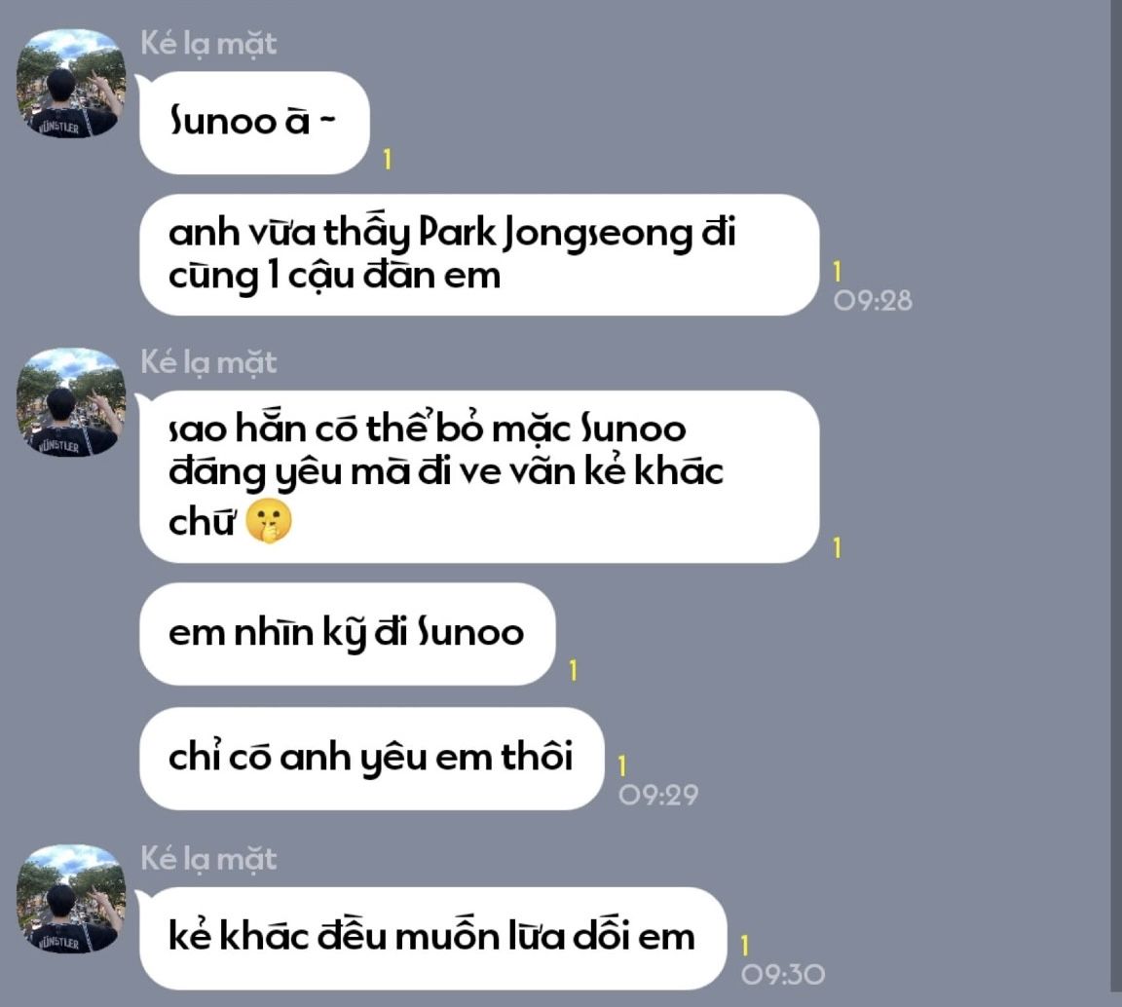Screen dimensions: 1122x1007
Task: Click the 'Ké lạ mặt' name above 'sao hắn có thể'
Action: [208, 363]
